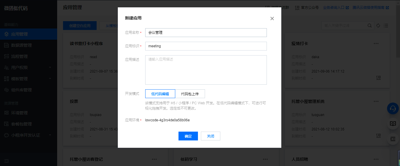Open the 疫情打卡 app card title
Screen dimensions: 400x166
click(300, 44)
